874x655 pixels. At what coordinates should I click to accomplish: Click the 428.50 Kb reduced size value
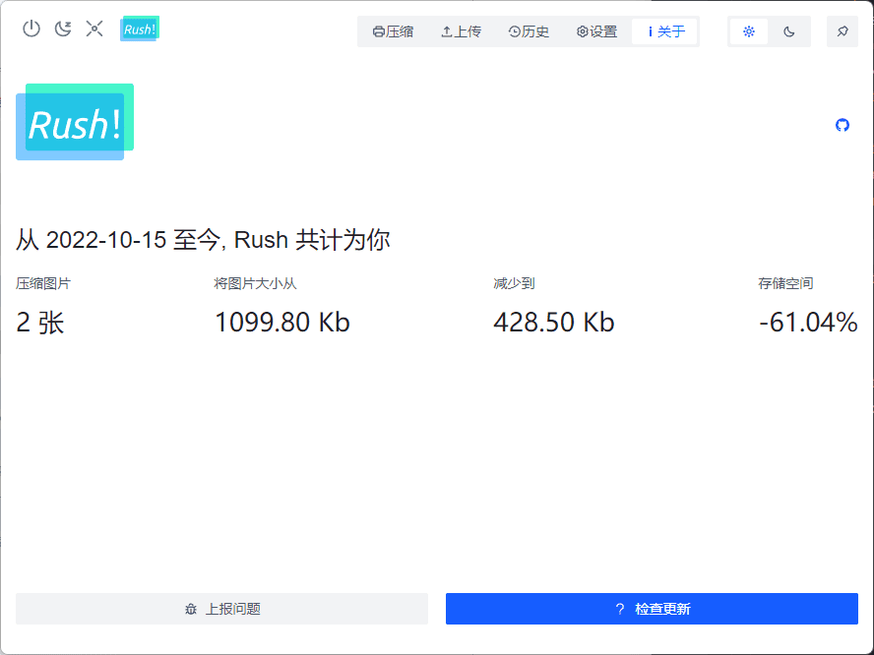pyautogui.click(x=553, y=323)
